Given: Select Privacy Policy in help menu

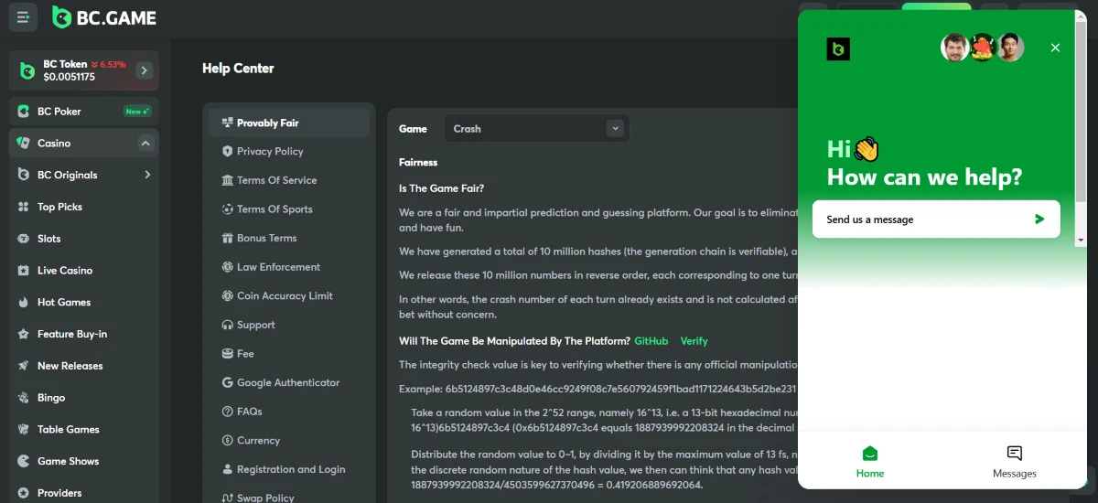Looking at the screenshot, I should (x=269, y=152).
